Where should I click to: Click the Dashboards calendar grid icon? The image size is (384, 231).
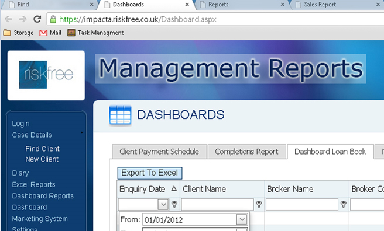(120, 115)
